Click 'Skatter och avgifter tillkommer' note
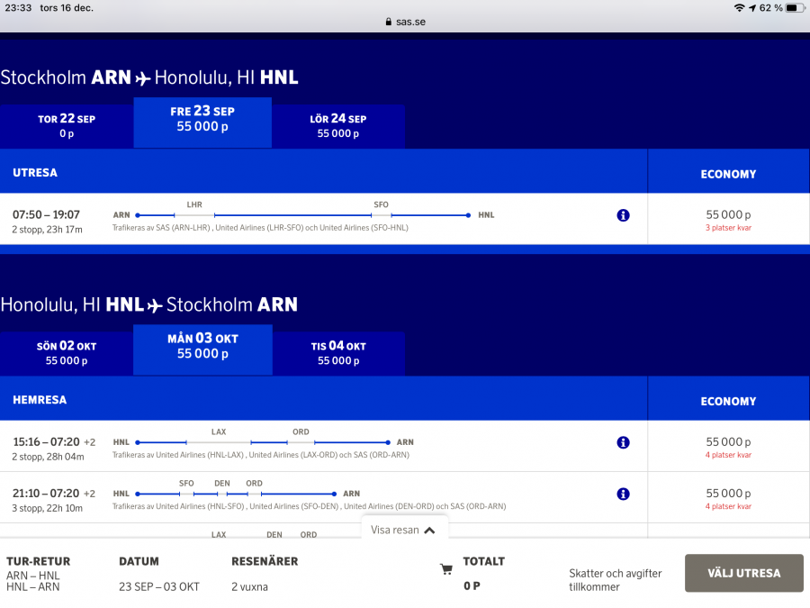The width and height of the screenshot is (810, 608). (616, 580)
